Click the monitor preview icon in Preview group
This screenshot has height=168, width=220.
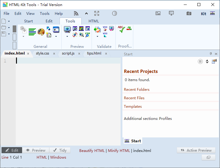(x=67, y=29)
